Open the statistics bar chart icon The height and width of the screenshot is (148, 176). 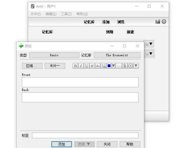pos(158,22)
